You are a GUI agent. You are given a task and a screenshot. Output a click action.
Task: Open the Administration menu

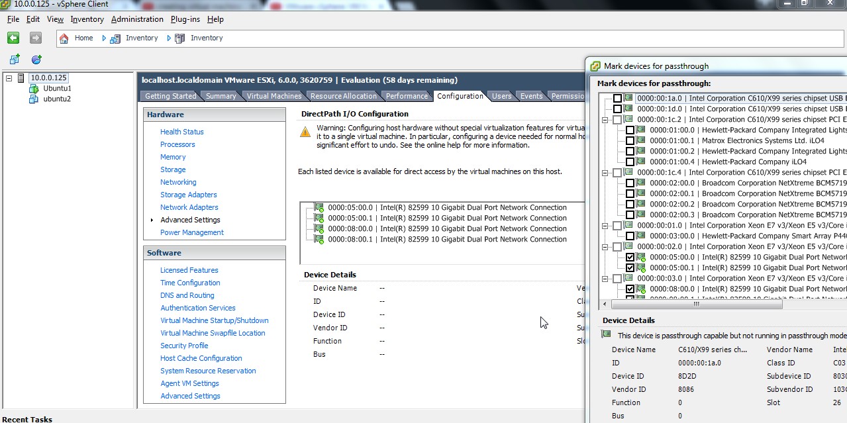tap(137, 19)
